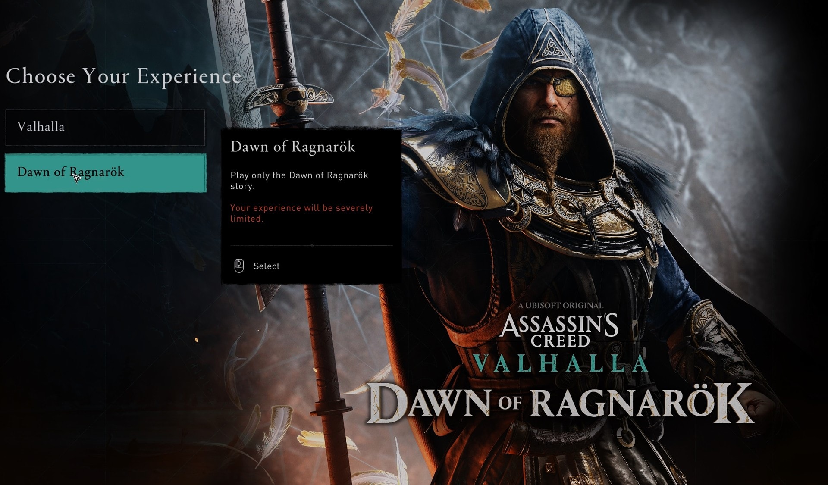This screenshot has width=828, height=485.
Task: Click the large Dawn of Ragnarök title logo
Action: (559, 403)
